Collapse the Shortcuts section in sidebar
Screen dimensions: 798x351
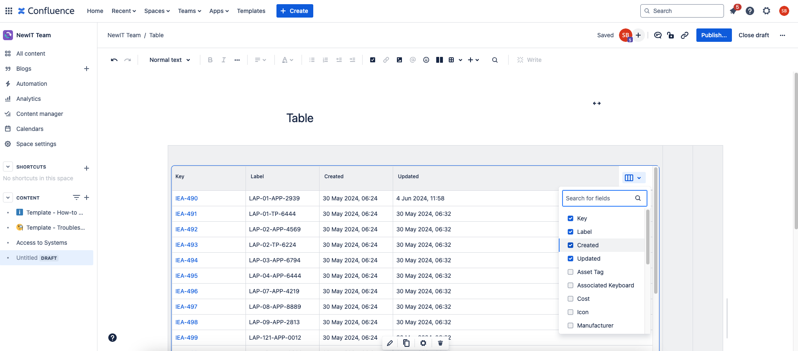pyautogui.click(x=8, y=167)
